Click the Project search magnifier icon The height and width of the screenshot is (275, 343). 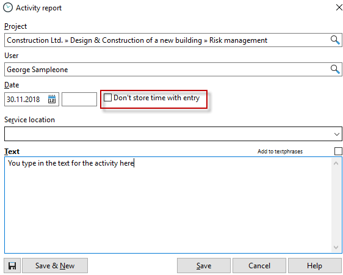click(335, 40)
